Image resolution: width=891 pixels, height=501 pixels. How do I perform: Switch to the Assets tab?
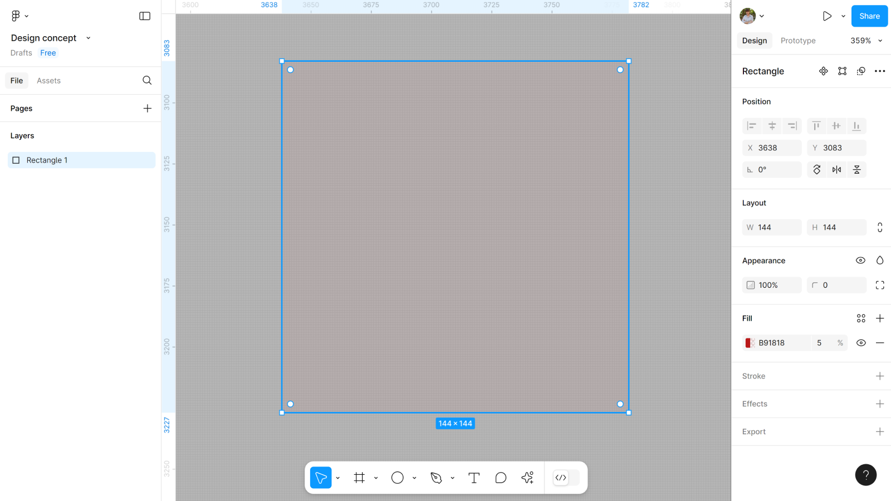pos(48,81)
